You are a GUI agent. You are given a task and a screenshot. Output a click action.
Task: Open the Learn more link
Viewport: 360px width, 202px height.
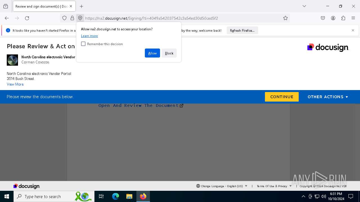(x=89, y=36)
